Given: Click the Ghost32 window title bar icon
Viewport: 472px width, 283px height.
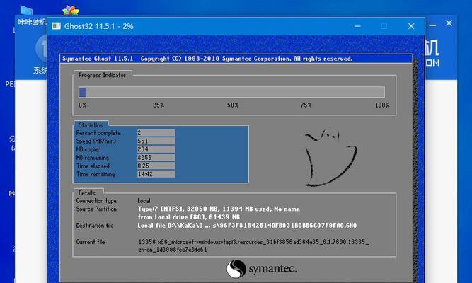Looking at the screenshot, I should pyautogui.click(x=57, y=26).
